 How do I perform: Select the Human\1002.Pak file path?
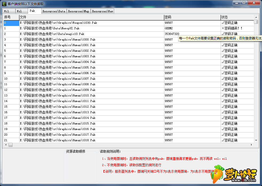click(x=58, y=51)
